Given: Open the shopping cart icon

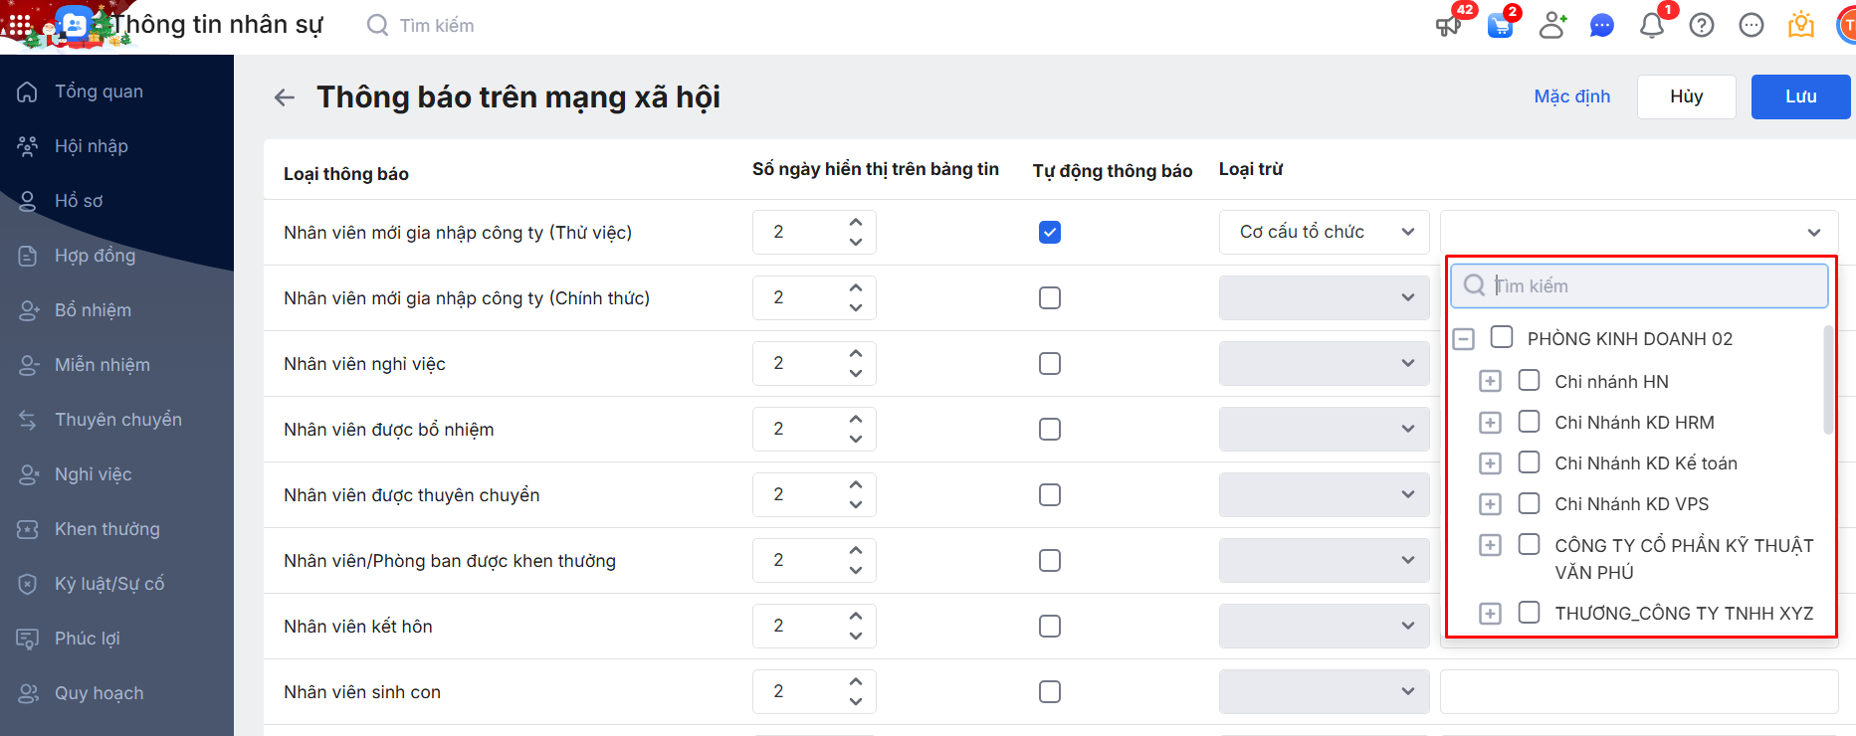Looking at the screenshot, I should click(x=1500, y=25).
